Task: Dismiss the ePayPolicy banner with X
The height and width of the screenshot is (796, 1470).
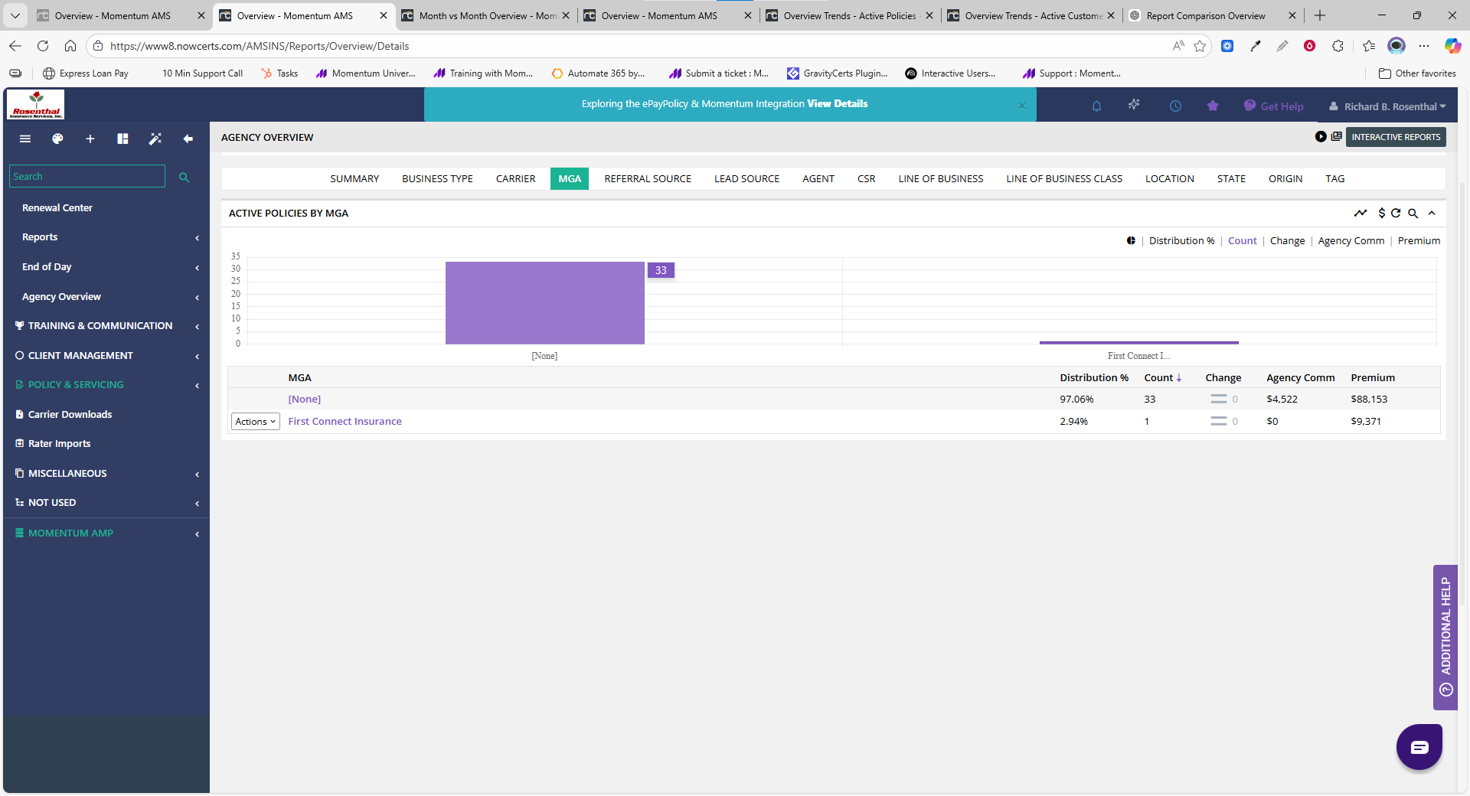Action: click(x=1021, y=106)
